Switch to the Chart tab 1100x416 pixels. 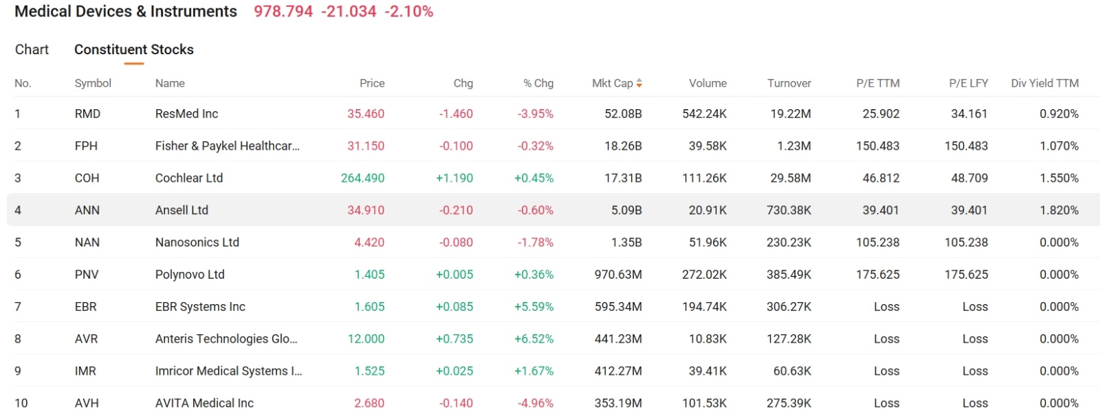click(31, 49)
